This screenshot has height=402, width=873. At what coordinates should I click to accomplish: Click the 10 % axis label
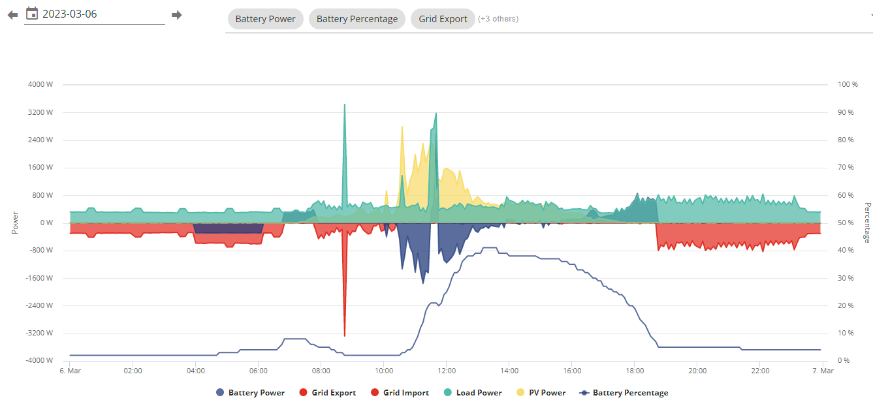coord(846,333)
